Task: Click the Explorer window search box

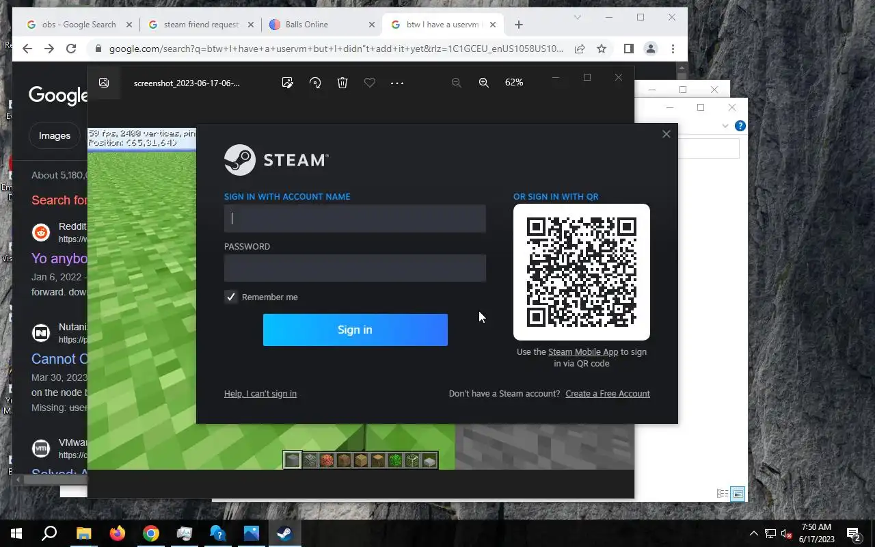Action: (708, 148)
